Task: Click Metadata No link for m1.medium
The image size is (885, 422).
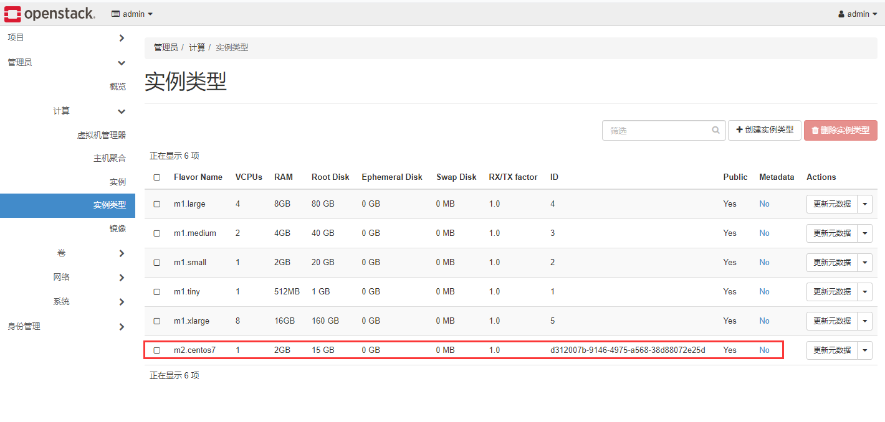Action: point(764,233)
